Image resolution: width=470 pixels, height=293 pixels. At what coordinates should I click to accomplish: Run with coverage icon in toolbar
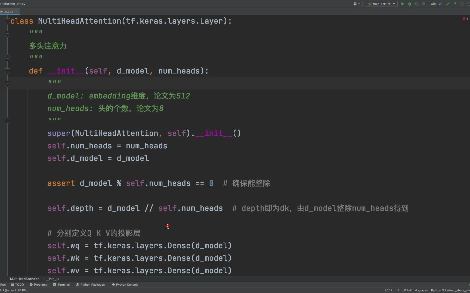pyautogui.click(x=417, y=4)
